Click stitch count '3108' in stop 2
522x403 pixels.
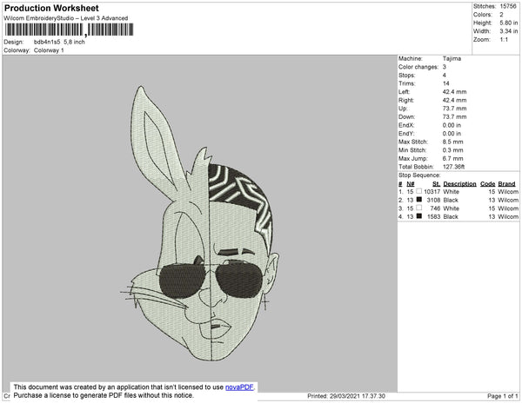click(433, 200)
